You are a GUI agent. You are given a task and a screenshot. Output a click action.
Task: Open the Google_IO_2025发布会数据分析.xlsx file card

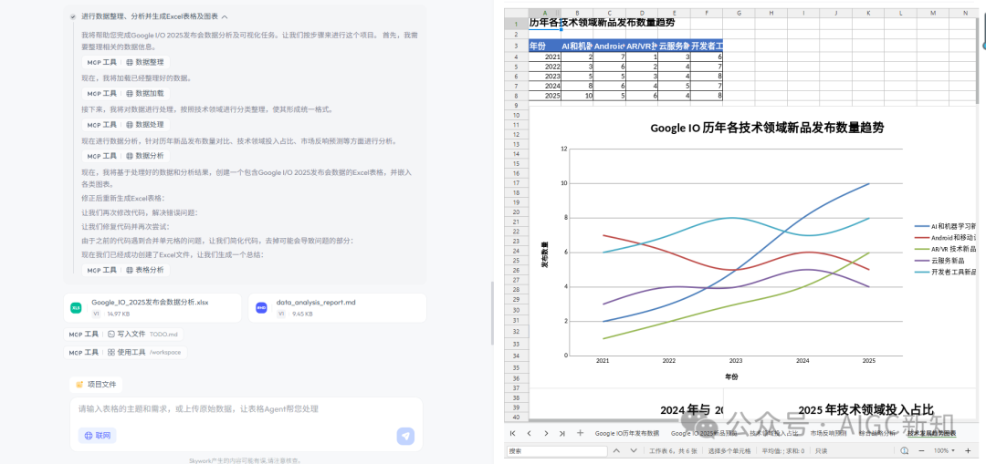pyautogui.click(x=152, y=307)
